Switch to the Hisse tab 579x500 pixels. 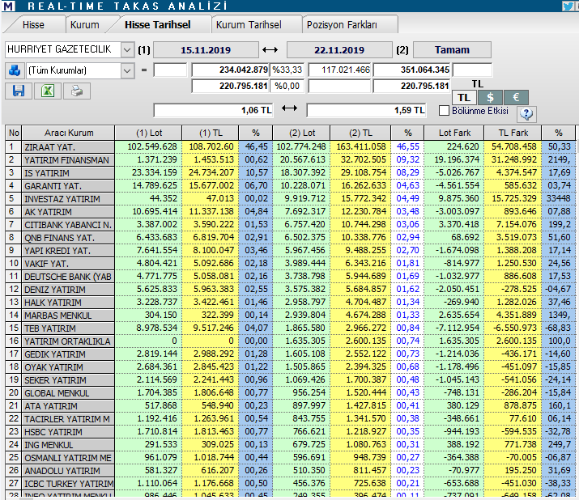click(x=33, y=25)
